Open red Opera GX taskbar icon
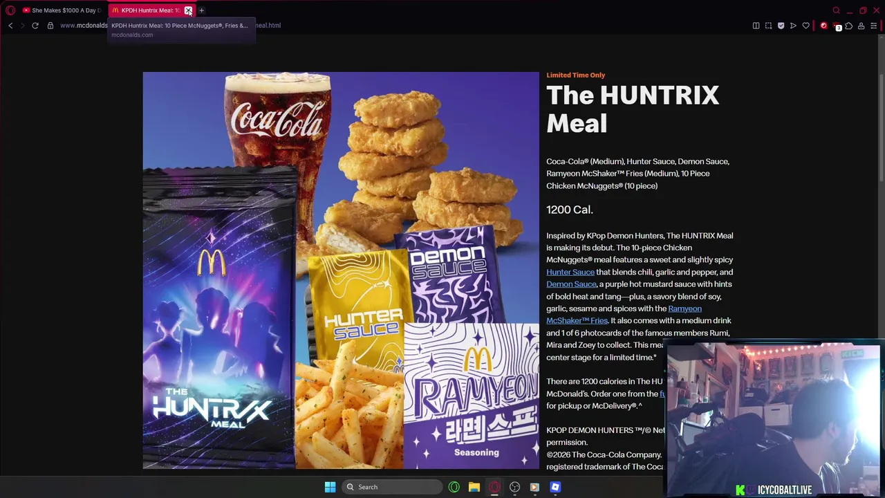 click(x=494, y=487)
